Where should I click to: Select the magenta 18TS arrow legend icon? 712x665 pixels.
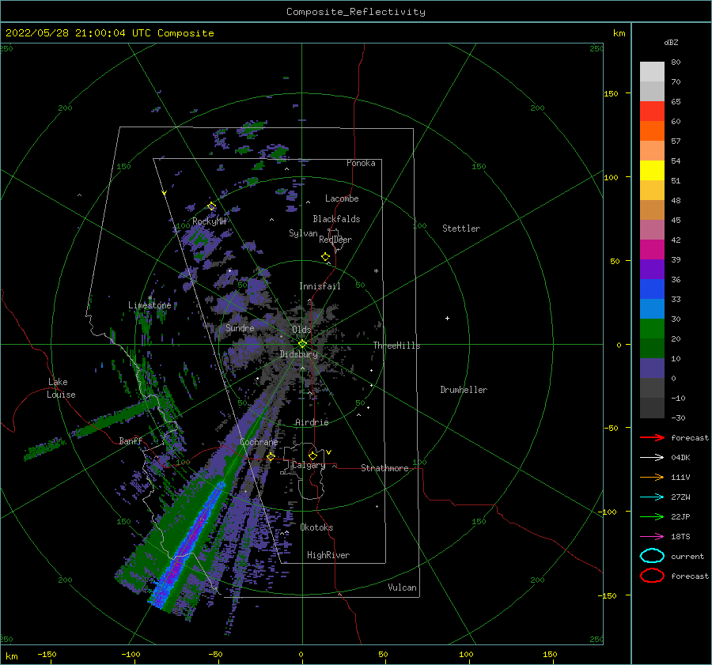point(652,537)
